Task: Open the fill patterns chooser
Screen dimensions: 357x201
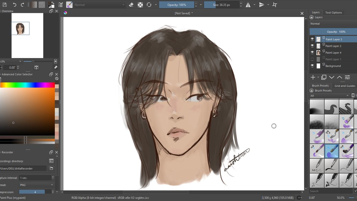Action: tap(42, 5)
